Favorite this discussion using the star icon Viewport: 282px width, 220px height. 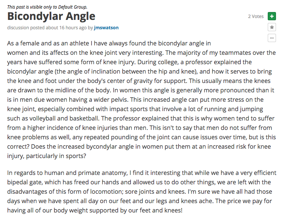272,27
